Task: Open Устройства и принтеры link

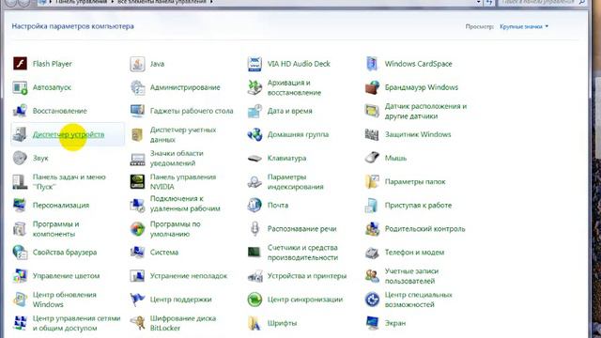Action: tap(307, 276)
